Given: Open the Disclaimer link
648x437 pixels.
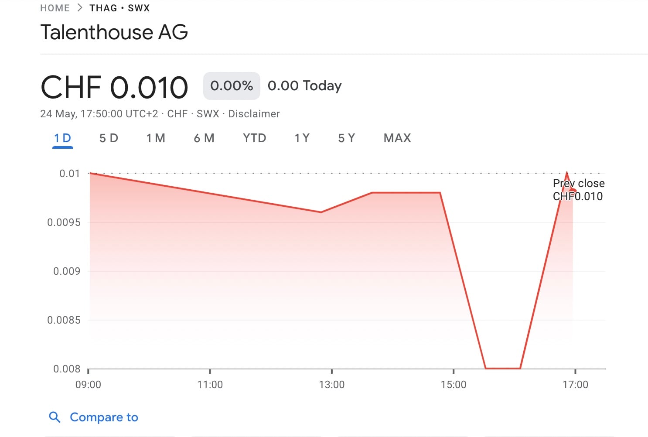Looking at the screenshot, I should pyautogui.click(x=254, y=114).
